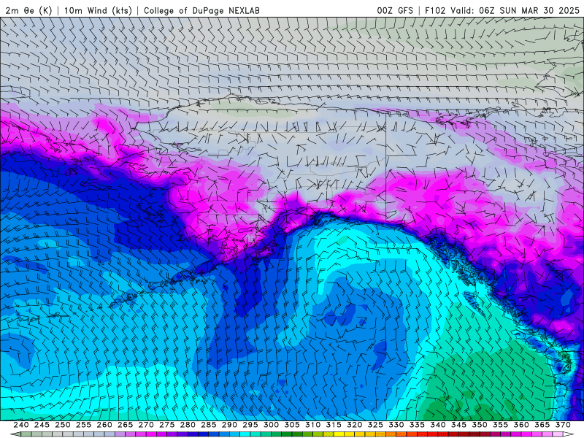Click the 350 colorbar value
Viewport: 584px width, 438px height.
[x=480, y=425]
